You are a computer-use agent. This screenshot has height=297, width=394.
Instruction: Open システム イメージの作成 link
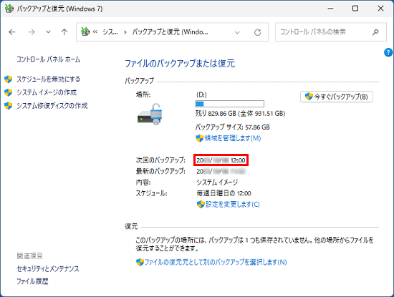click(x=47, y=92)
